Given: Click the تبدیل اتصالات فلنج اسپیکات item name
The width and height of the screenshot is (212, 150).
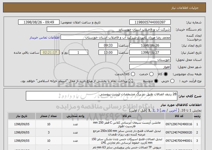Looking at the screenshot, I should coord(127,141).
